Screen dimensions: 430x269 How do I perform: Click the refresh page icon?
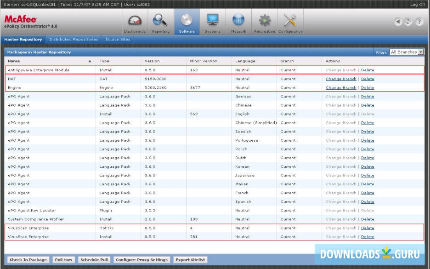[408, 22]
